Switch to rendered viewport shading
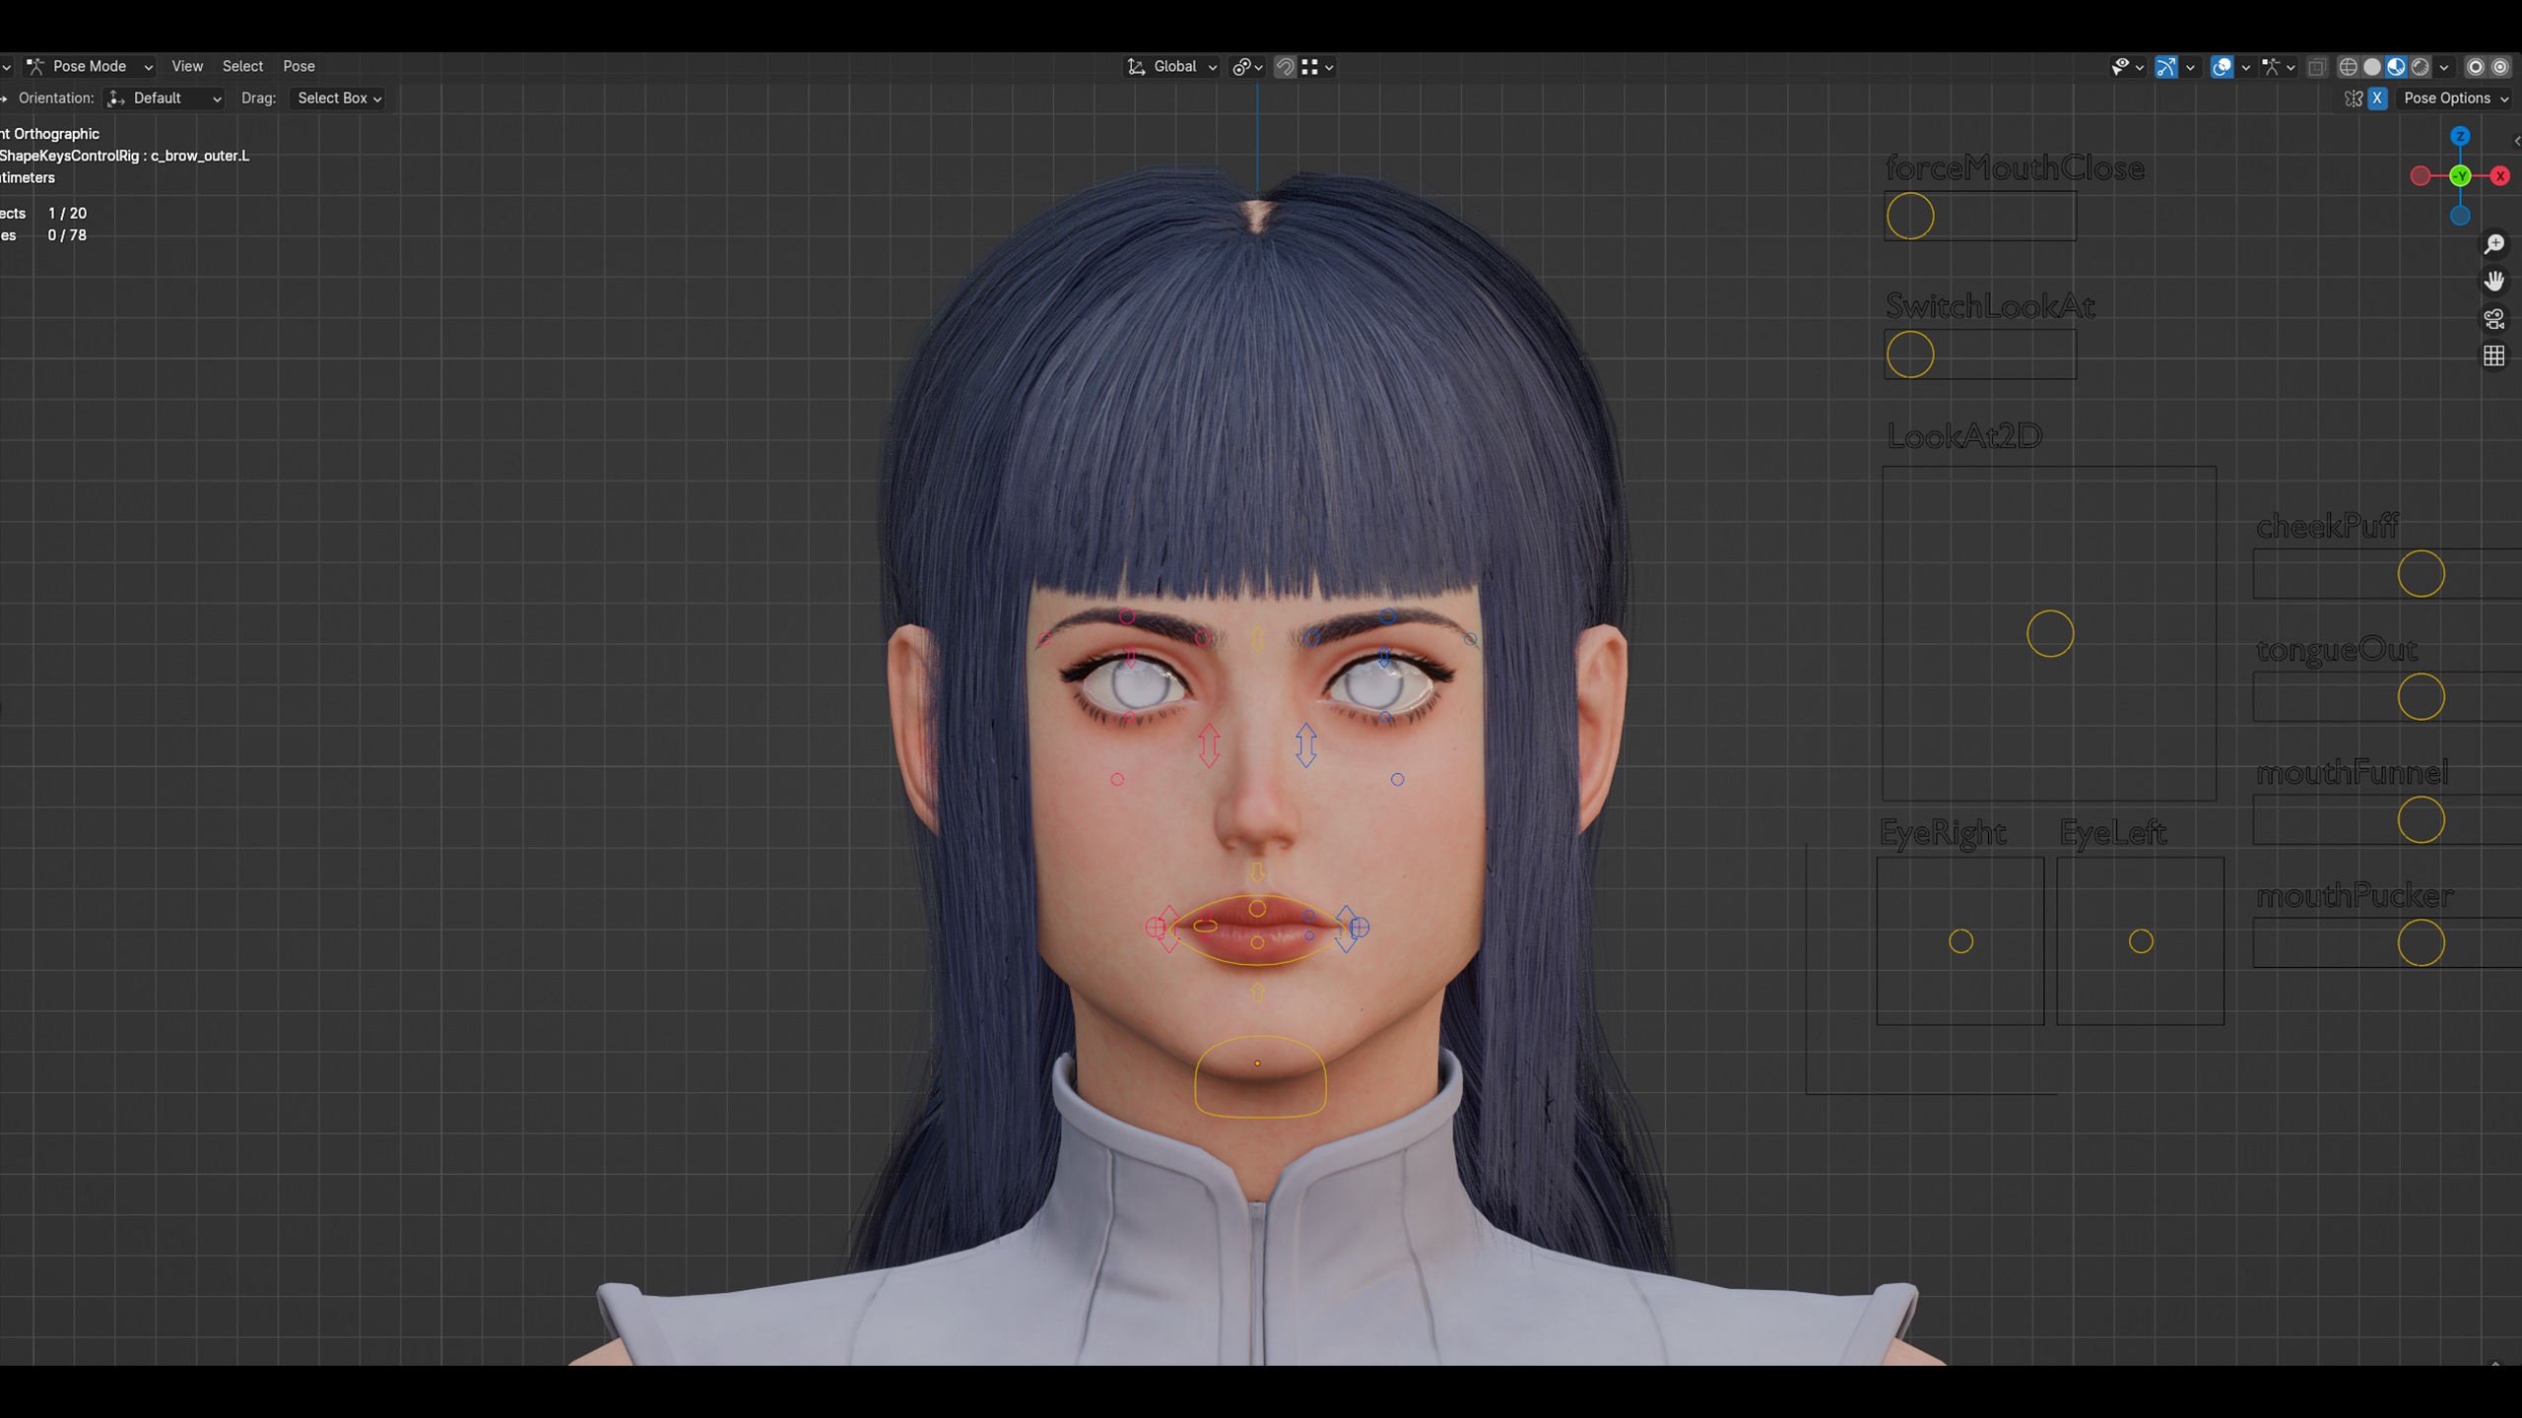The image size is (2522, 1418). [2421, 67]
